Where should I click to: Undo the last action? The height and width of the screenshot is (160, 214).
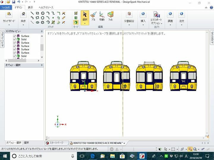19,2
